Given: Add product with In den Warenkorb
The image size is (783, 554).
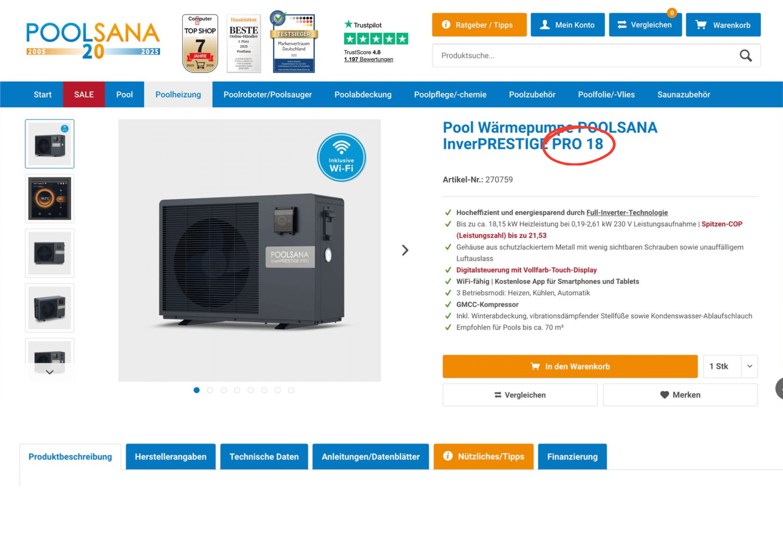Looking at the screenshot, I should click(x=570, y=366).
